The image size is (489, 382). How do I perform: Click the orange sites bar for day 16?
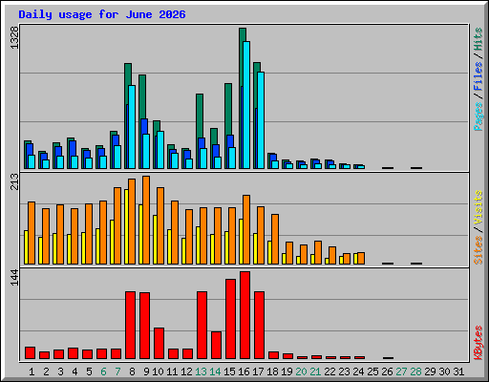click(x=246, y=229)
